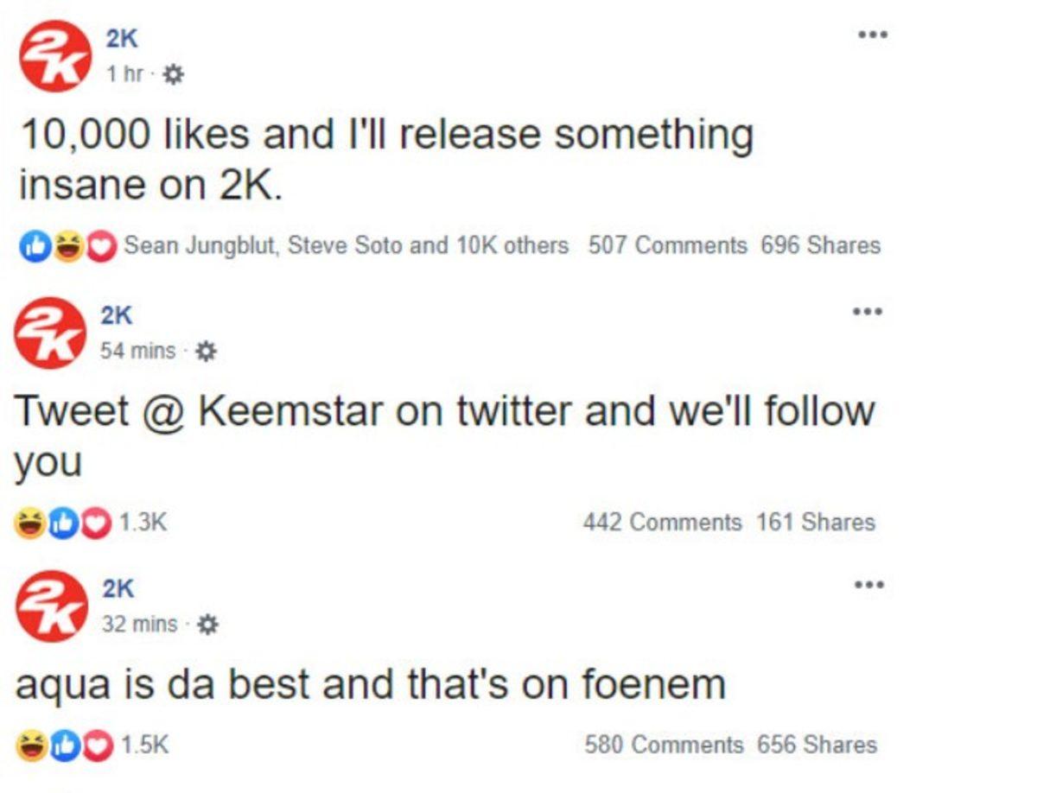Open the 2K page name on the first post
Image resolution: width=1037 pixels, height=793 pixels.
coord(122,38)
